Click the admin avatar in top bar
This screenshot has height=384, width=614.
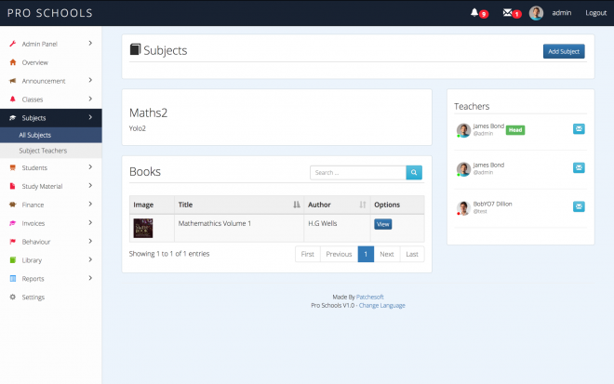pyautogui.click(x=536, y=13)
